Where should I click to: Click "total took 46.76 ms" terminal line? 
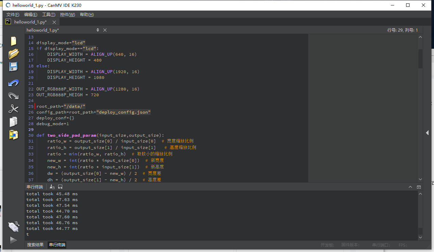pyautogui.click(x=52, y=223)
